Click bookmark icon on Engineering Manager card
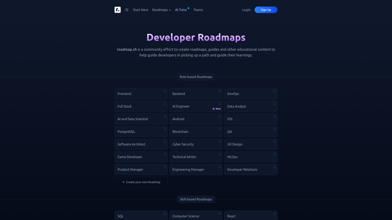Image resolution: width=392 pixels, height=220 pixels. tap(220, 167)
